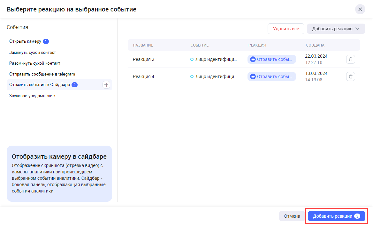Click the Отмена button
The height and width of the screenshot is (225, 373).
(x=292, y=216)
